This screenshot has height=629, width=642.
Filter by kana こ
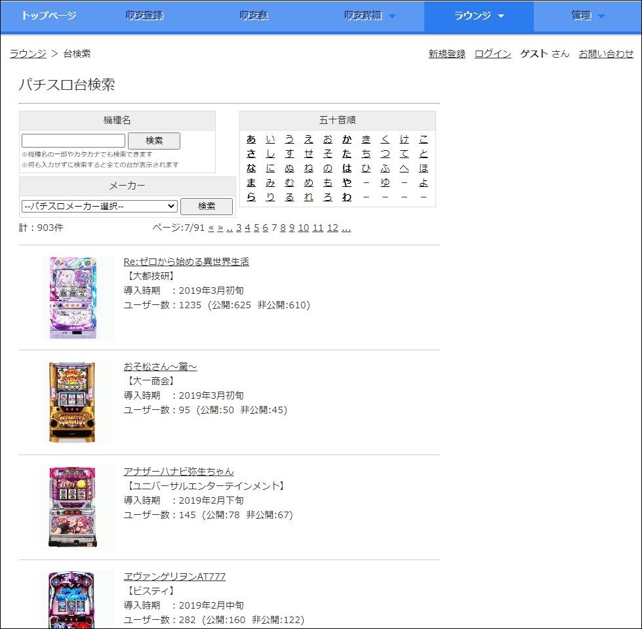pyautogui.click(x=424, y=139)
